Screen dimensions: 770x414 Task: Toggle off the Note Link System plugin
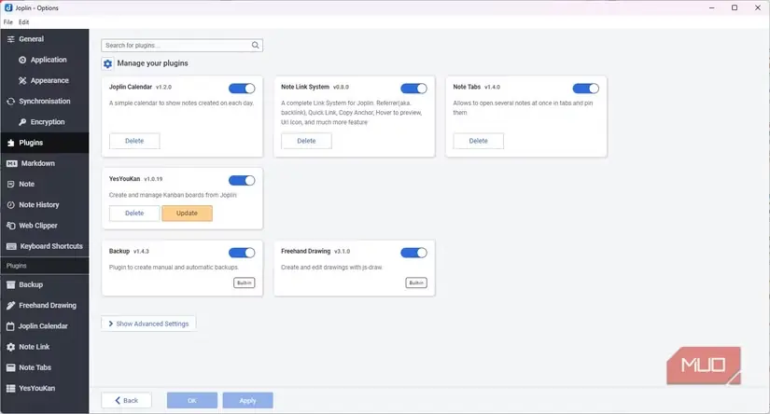click(413, 89)
